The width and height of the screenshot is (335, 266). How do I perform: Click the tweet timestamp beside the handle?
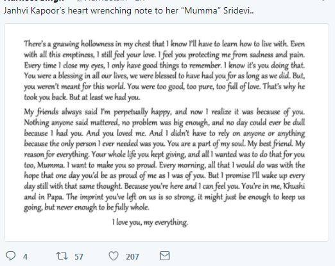(141, 1)
